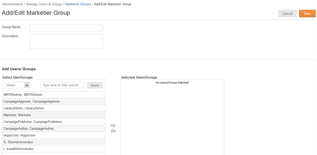Select the I, InstallAdminstrator user row
The image size is (317, 155).
coord(54,149)
